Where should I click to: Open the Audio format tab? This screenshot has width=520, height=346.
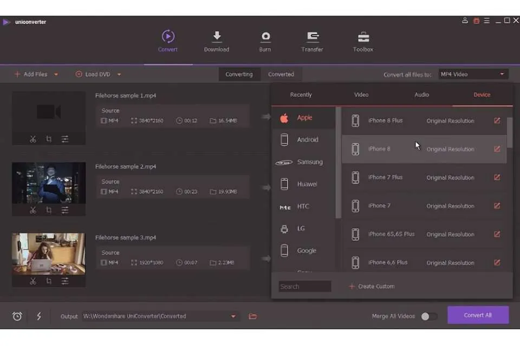(x=421, y=95)
